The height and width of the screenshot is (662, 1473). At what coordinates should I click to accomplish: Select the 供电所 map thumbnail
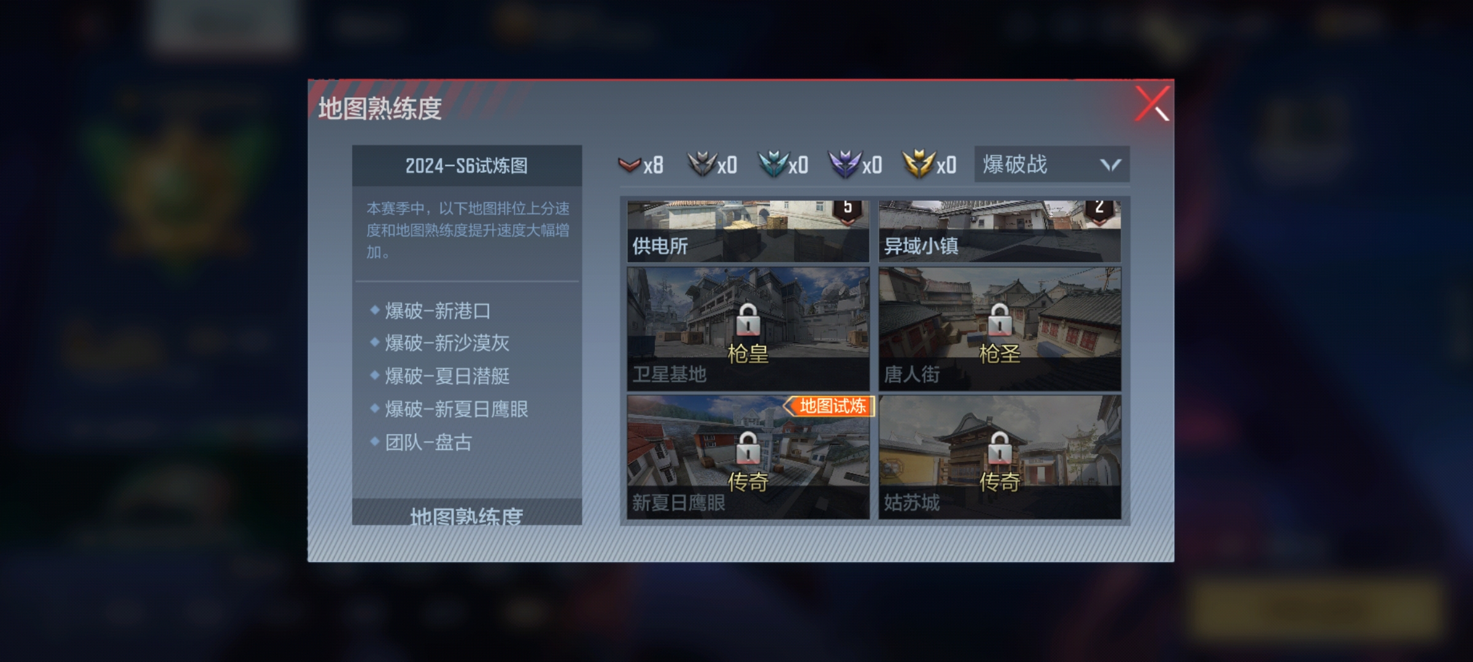pos(748,231)
